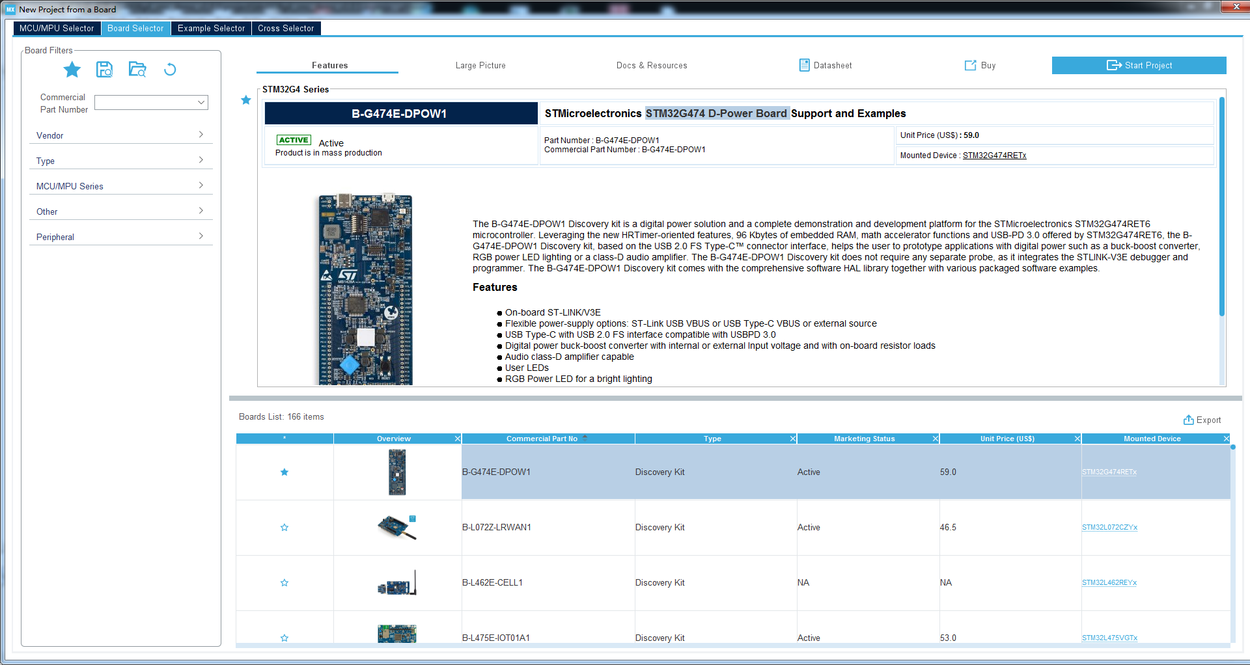This screenshot has width=1250, height=665.
Task: Switch to the Example Selector tab
Action: click(211, 28)
